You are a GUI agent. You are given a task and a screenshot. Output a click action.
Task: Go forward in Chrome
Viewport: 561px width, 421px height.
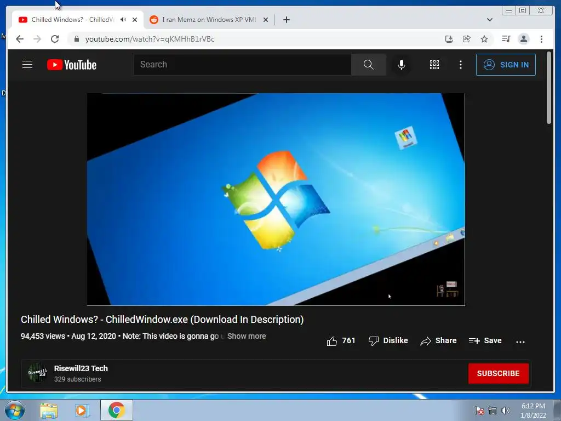[37, 39]
